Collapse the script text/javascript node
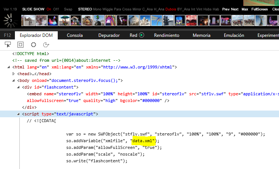279x169 pixels. click(18, 114)
